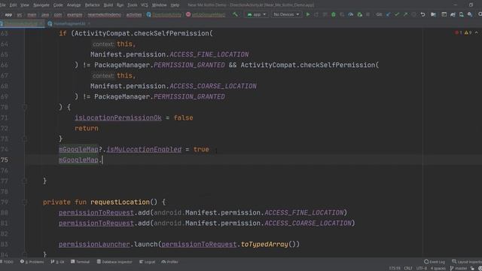Viewport: 482px width, 271px height.
Task: Open the TODO tool window
Action: pyautogui.click(x=7, y=262)
